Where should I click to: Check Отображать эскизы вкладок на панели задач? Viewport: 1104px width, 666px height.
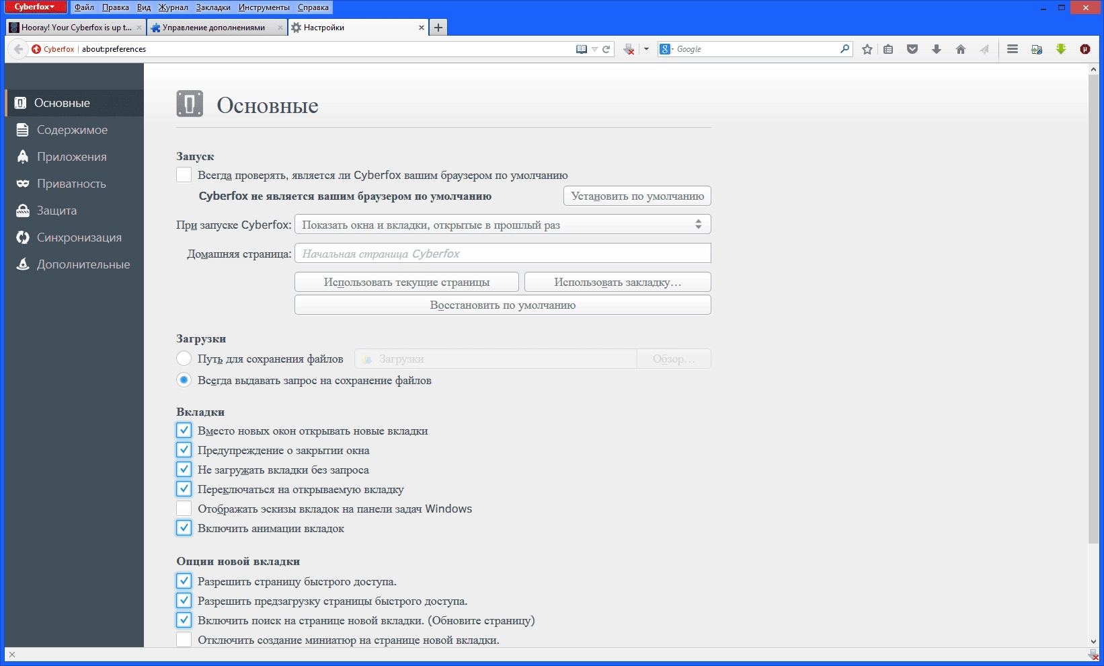tap(184, 509)
